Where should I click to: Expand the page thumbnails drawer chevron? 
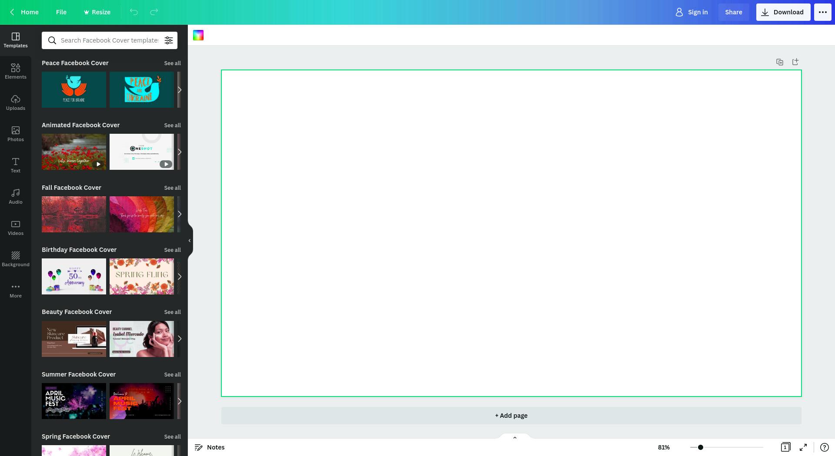point(515,437)
